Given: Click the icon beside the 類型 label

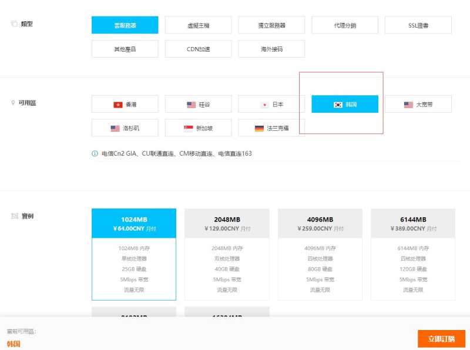Looking at the screenshot, I should (13, 25).
